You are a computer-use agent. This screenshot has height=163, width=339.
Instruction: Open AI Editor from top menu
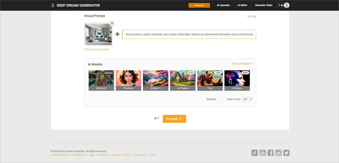pos(242,5)
